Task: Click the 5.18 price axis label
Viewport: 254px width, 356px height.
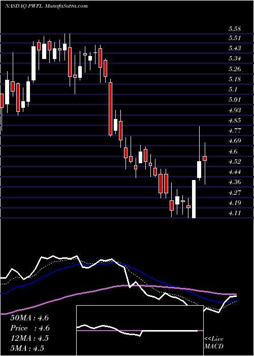Action: tap(235, 79)
